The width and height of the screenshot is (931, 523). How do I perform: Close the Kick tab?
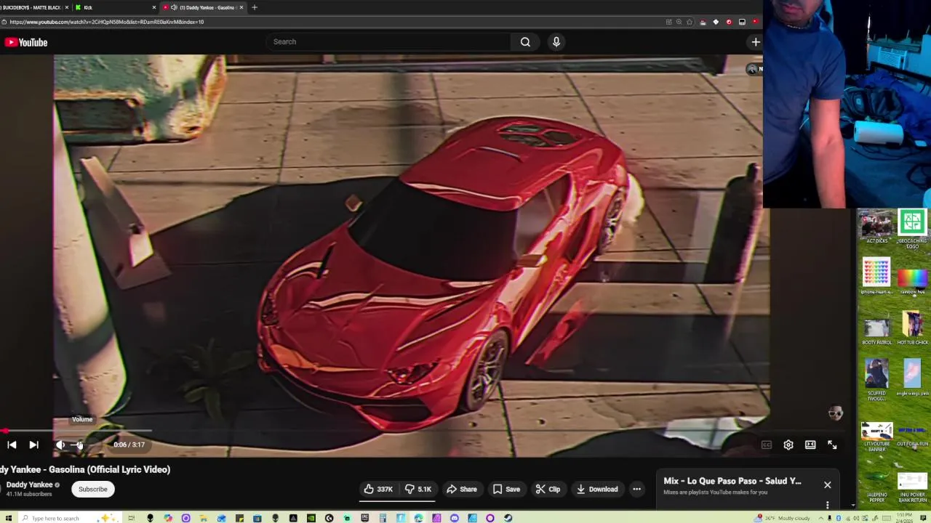[153, 7]
